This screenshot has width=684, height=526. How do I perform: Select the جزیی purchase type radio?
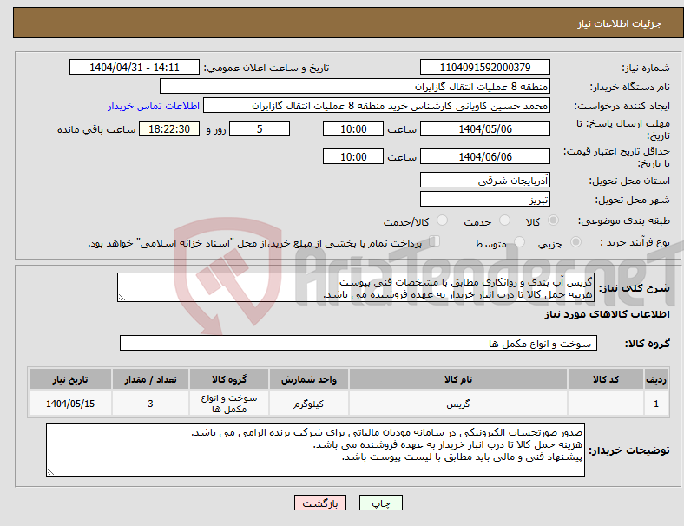(575, 241)
